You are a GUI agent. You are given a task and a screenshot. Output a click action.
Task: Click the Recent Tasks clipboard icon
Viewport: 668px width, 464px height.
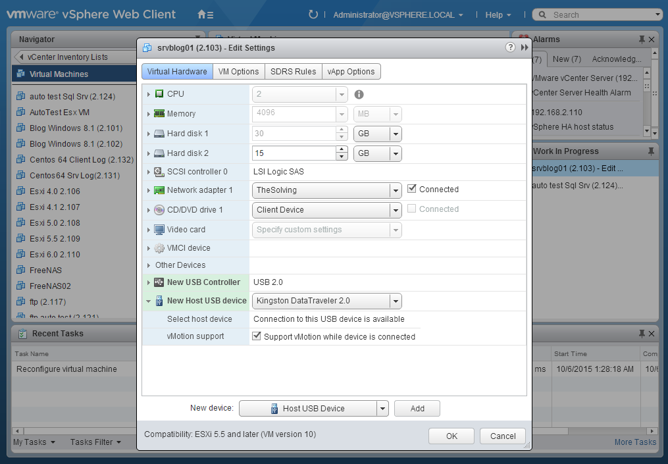pyautogui.click(x=22, y=334)
